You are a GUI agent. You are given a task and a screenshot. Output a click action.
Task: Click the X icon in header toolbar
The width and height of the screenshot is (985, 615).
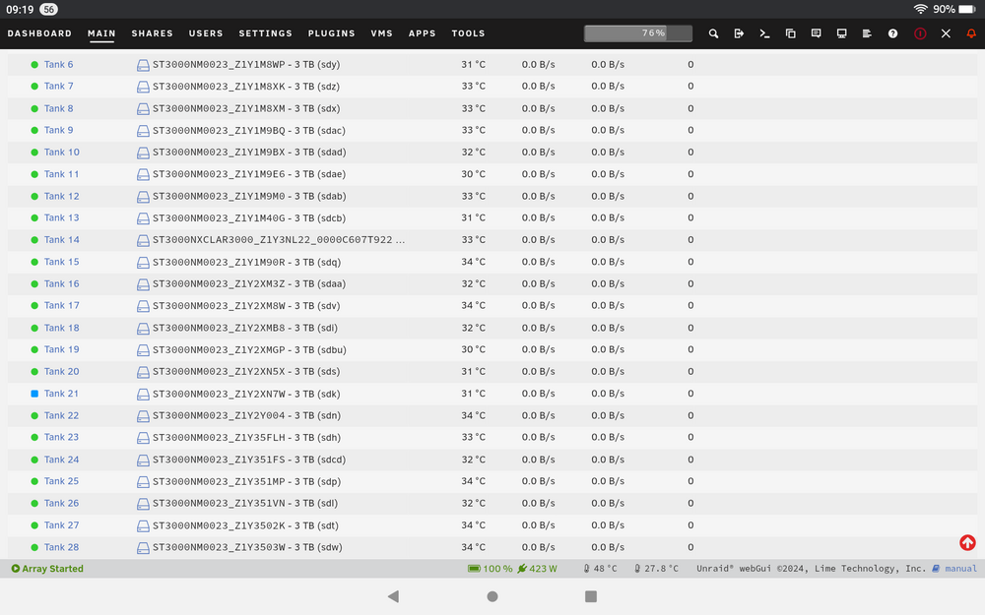(946, 33)
